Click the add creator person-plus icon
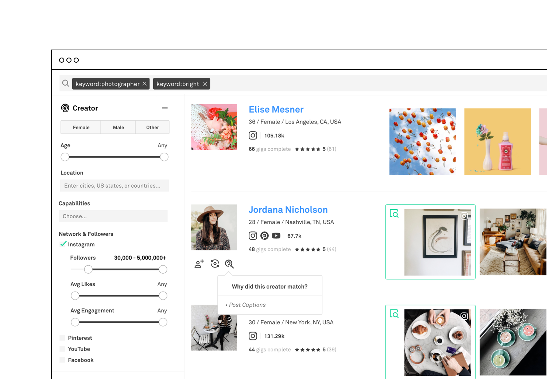The image size is (547, 379). point(199,264)
